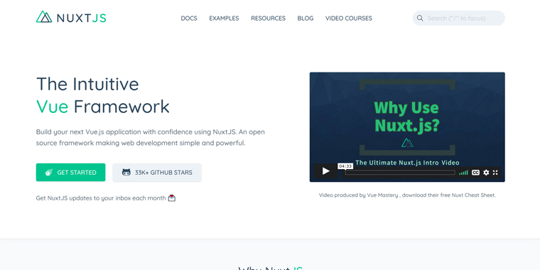Toggle closed captions CC icon
The width and height of the screenshot is (540, 270).
(475, 173)
